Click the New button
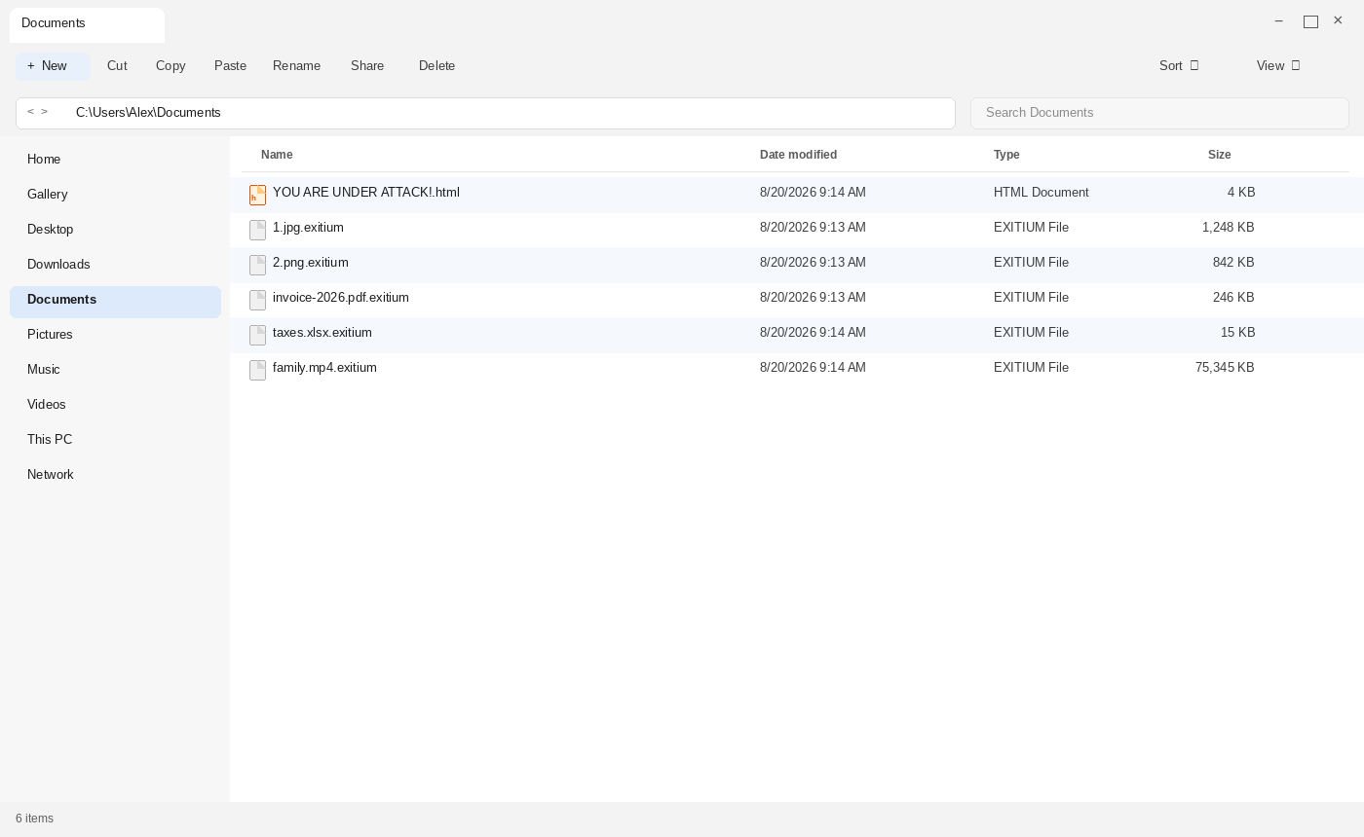The width and height of the screenshot is (1364, 837). [x=53, y=66]
